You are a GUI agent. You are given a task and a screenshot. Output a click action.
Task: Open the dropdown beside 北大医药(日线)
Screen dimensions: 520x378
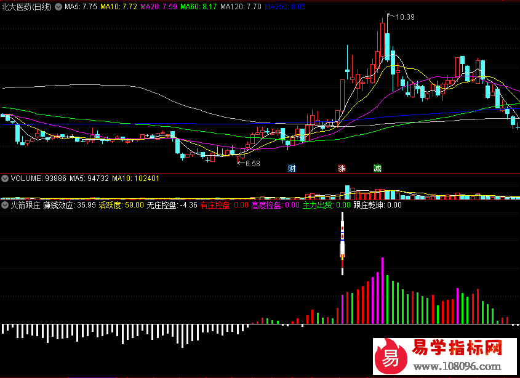[58, 6]
